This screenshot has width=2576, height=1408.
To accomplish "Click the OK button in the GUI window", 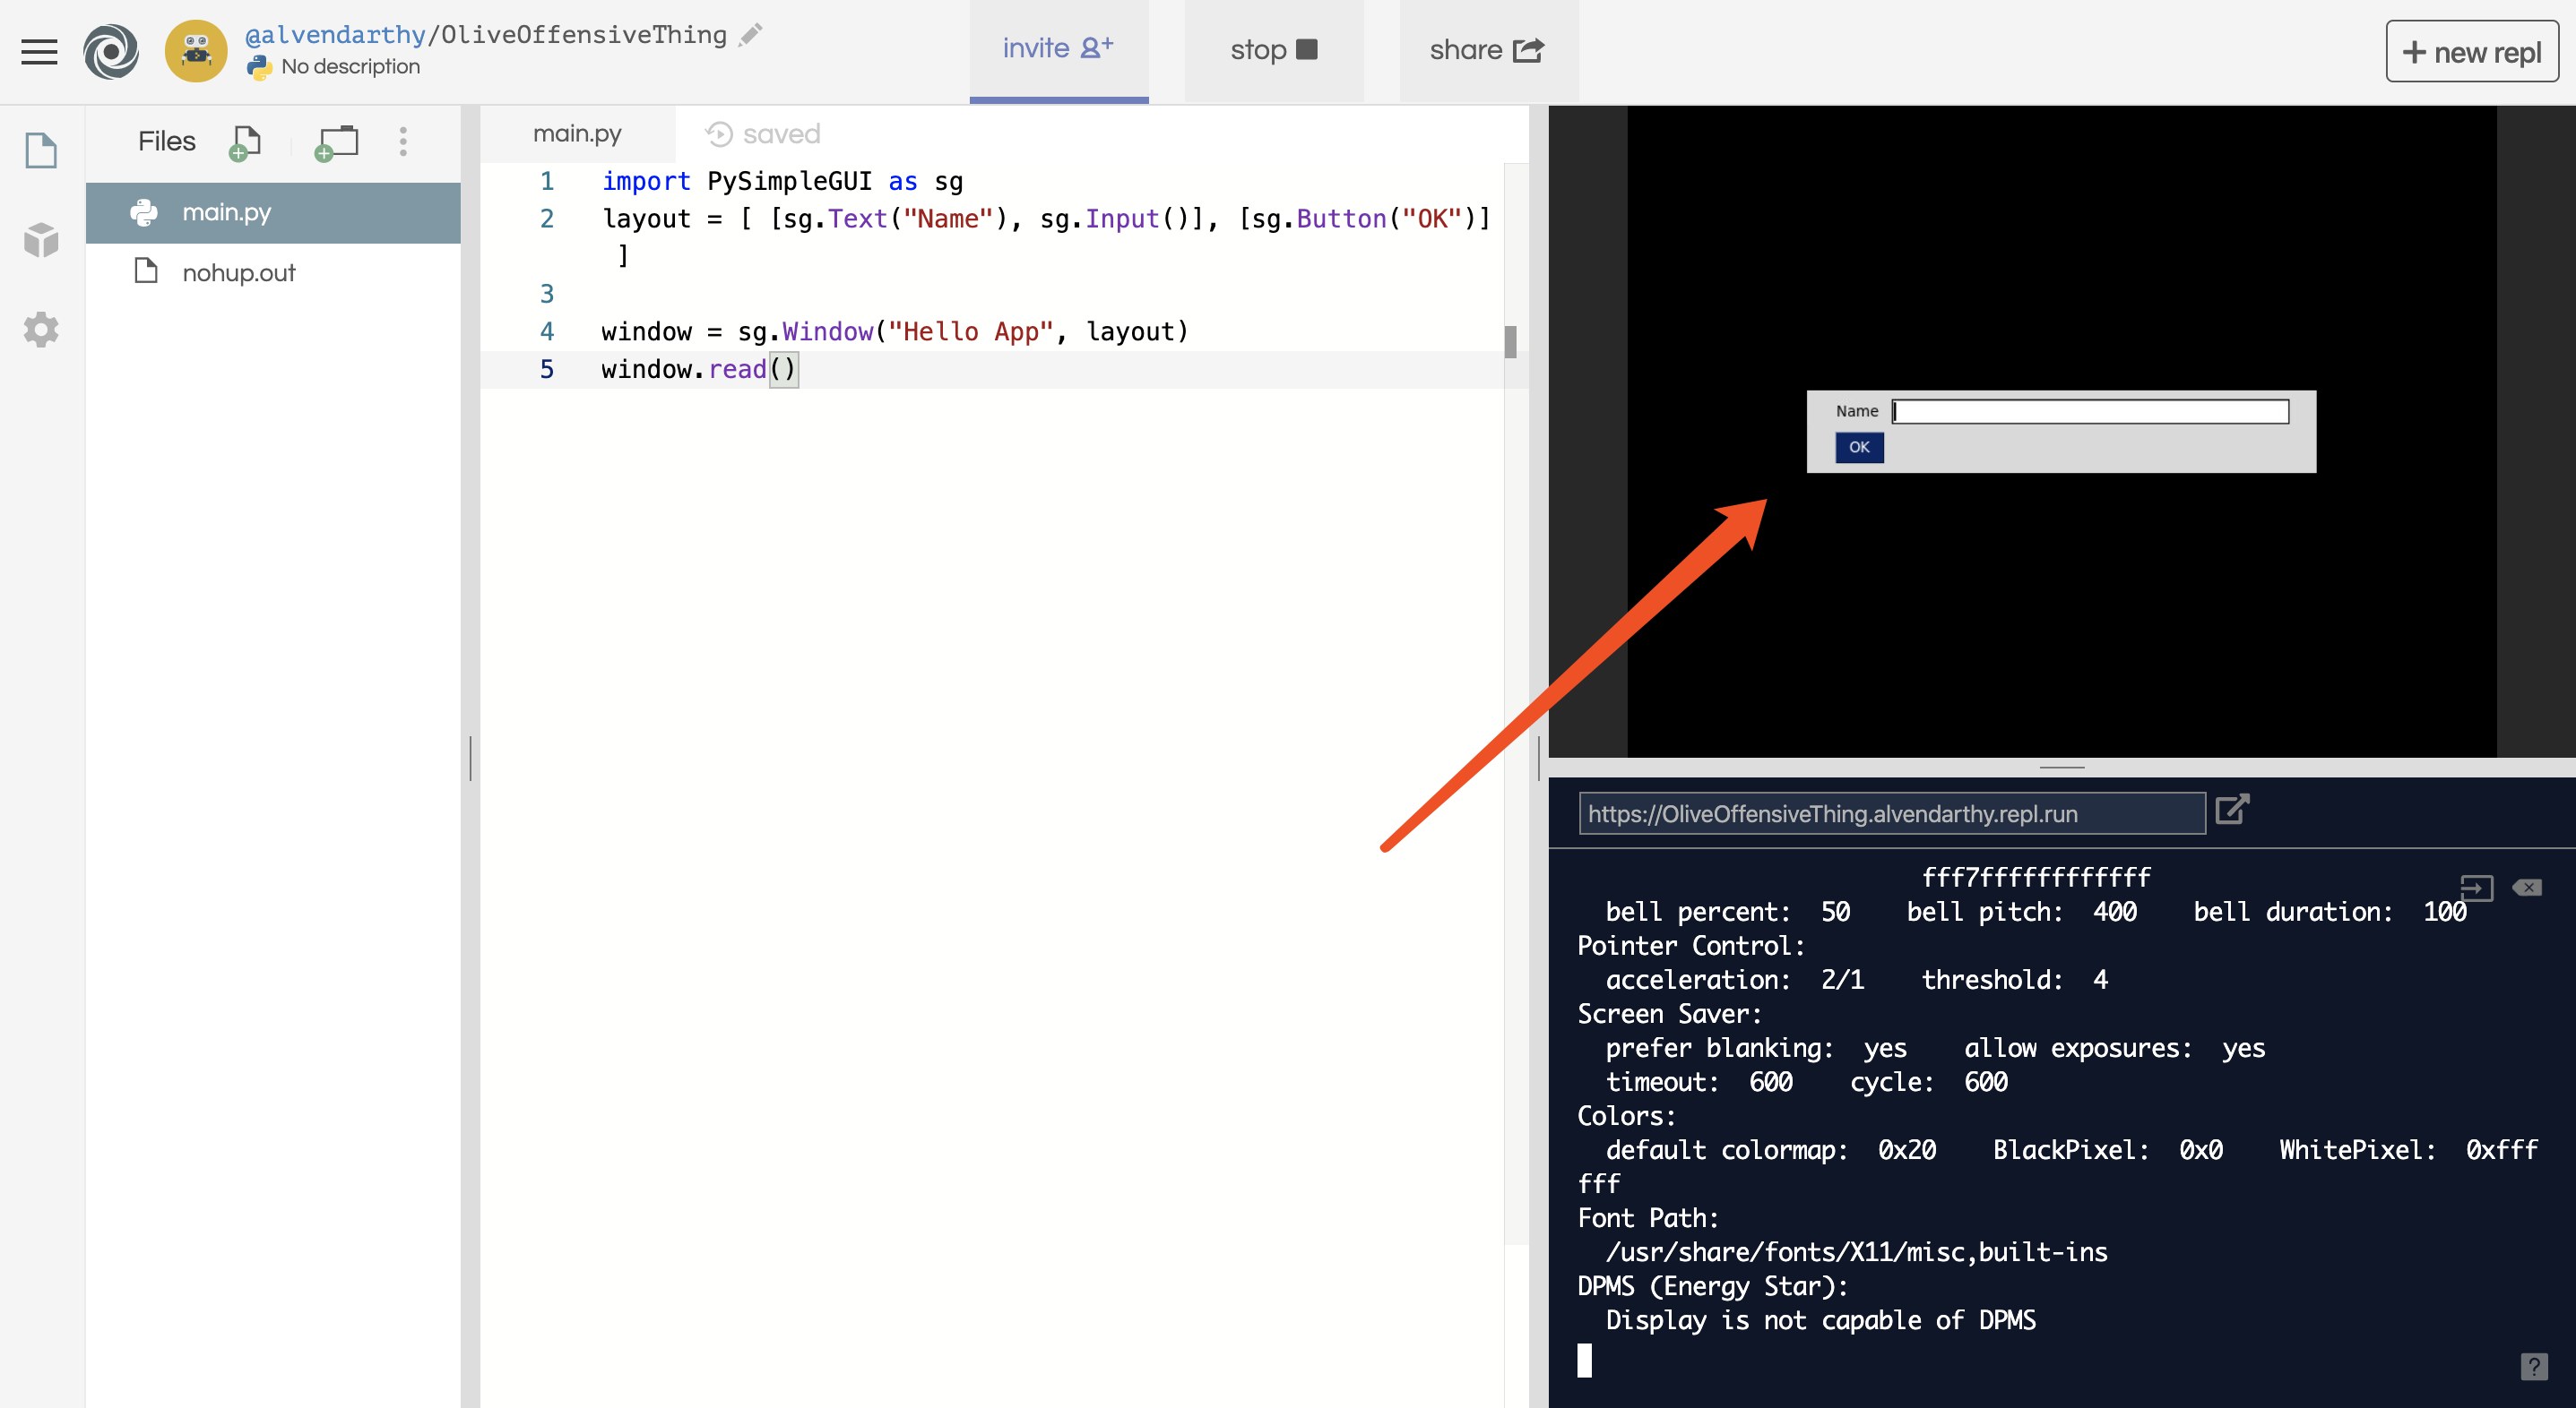I will tap(1858, 447).
